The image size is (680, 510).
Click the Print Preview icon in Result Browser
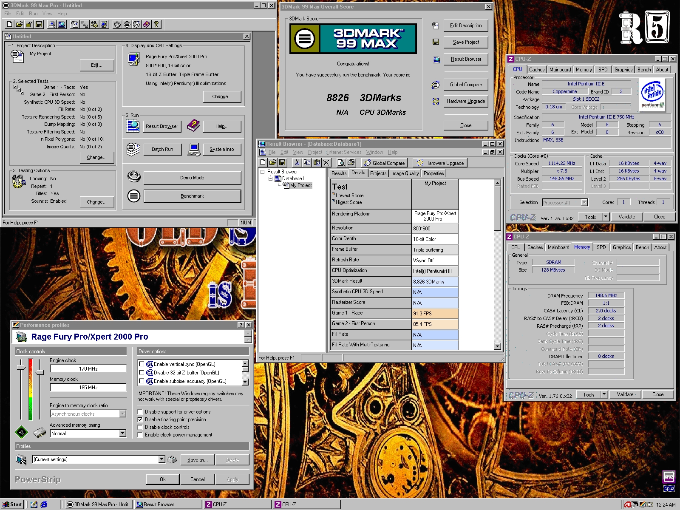[341, 163]
